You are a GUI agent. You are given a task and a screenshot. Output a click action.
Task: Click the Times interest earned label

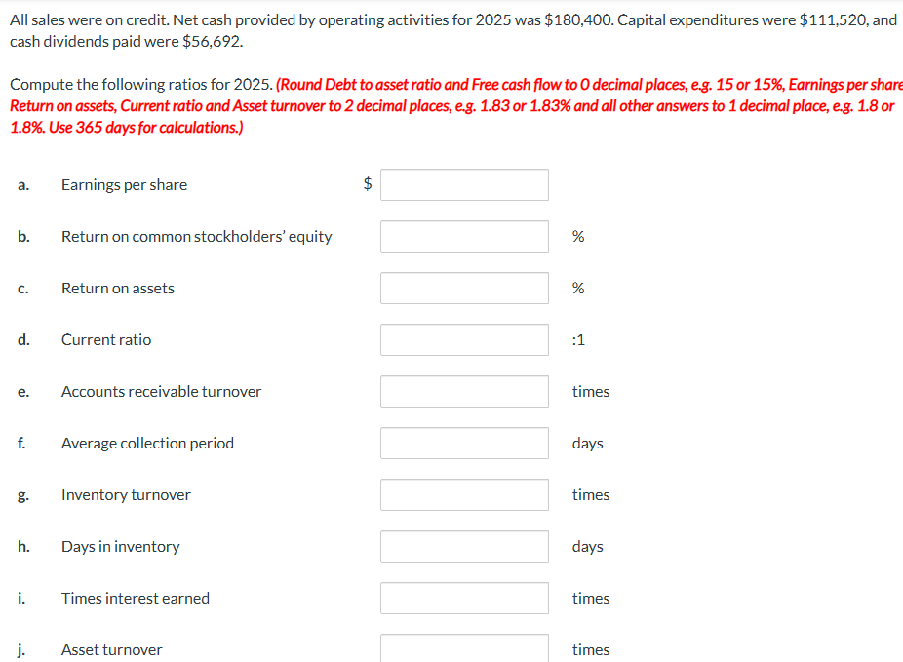136,598
